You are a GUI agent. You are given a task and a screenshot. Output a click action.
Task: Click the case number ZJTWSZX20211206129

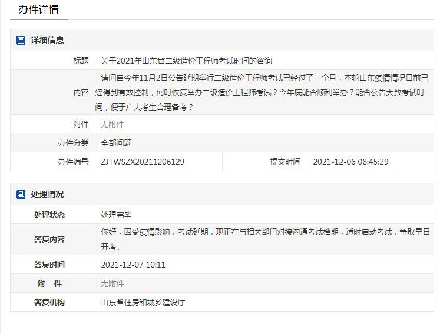point(143,162)
